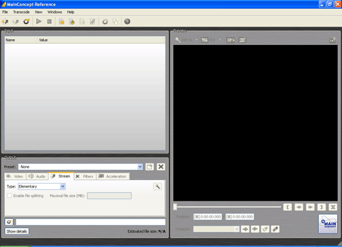Click the mark-in left bracket button
This screenshot has height=247, width=342.
pos(287,207)
